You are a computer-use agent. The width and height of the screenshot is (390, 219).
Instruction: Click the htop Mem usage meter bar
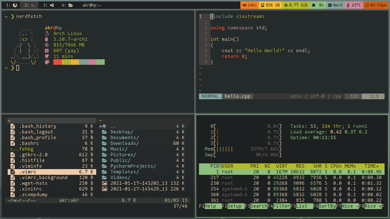tap(243, 149)
